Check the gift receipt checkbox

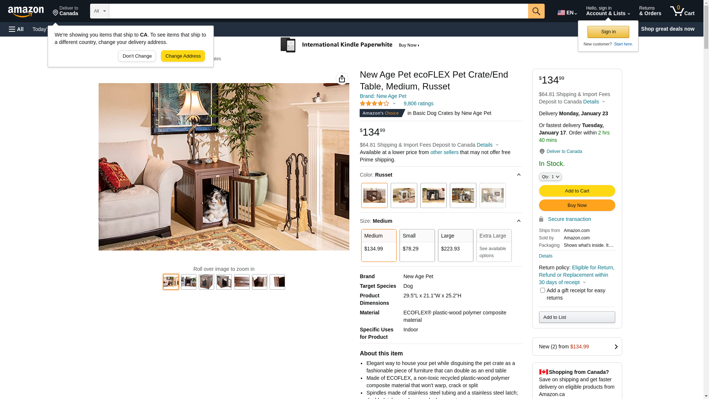(x=542, y=290)
